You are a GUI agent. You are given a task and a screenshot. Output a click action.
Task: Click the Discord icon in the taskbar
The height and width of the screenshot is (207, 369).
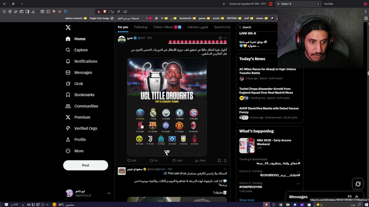point(295,205)
